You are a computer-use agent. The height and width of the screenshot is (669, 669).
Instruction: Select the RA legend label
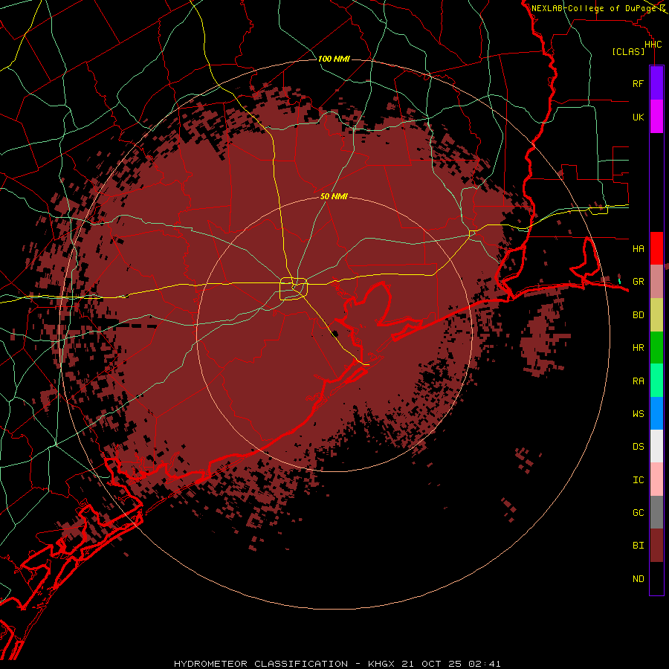pyautogui.click(x=638, y=381)
